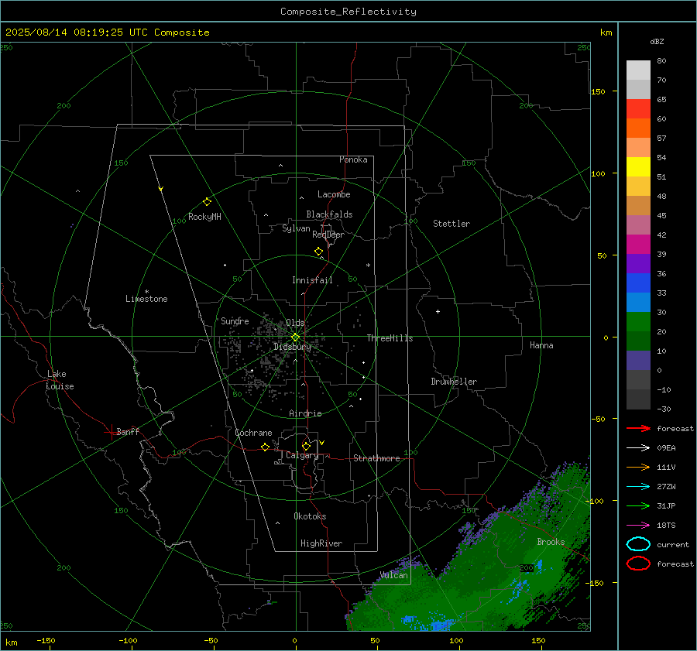Click the Lake Louise label

pyautogui.click(x=60, y=380)
